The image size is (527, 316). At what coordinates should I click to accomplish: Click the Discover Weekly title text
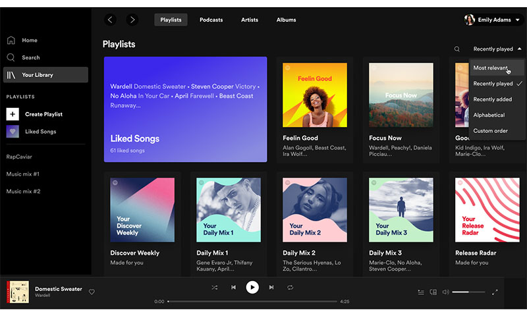coord(135,253)
